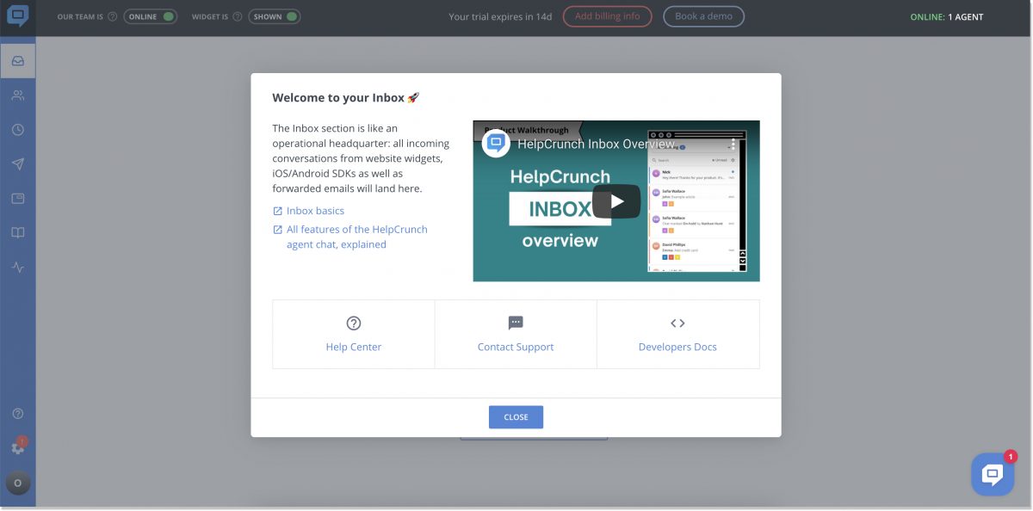Image resolution: width=1033 pixels, height=511 pixels.
Task: Click the settings gear with notification badge
Action: [x=17, y=447]
